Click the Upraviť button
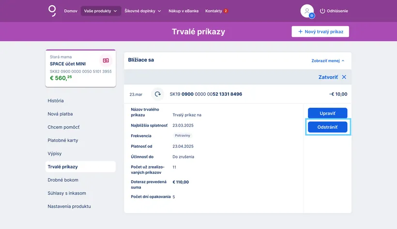Viewport: 397px width, 229px height. 327,113
